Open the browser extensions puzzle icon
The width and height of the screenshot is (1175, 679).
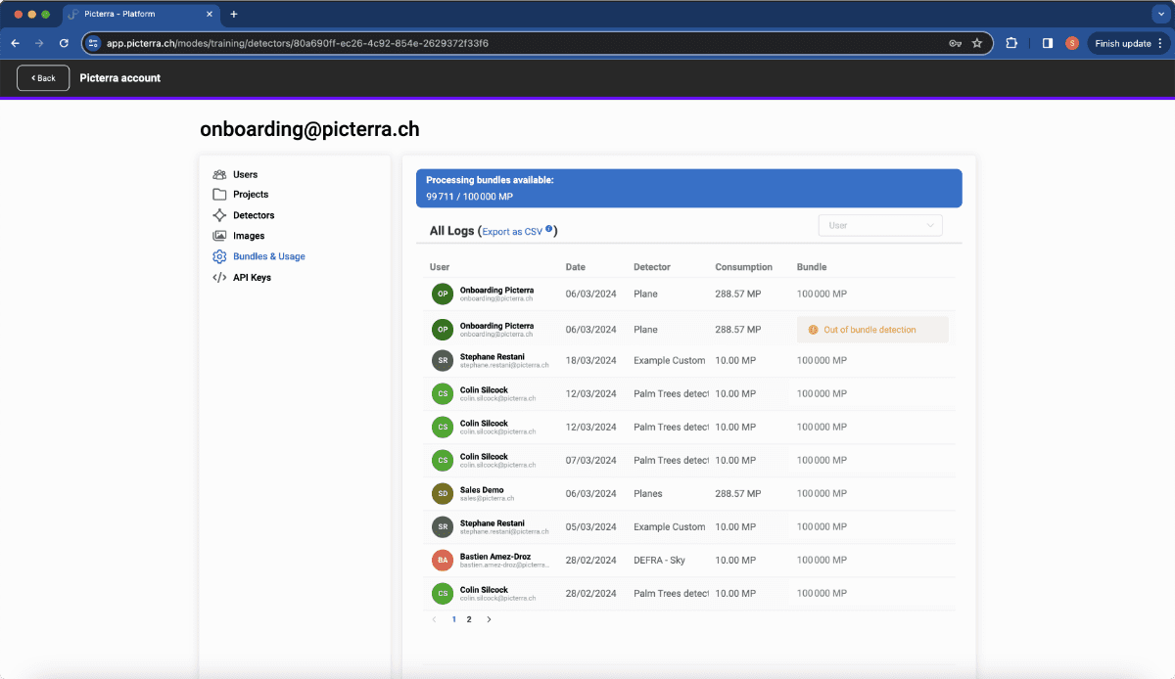pyautogui.click(x=1011, y=43)
